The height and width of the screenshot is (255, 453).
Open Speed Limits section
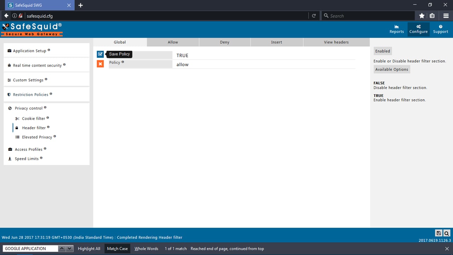(27, 159)
